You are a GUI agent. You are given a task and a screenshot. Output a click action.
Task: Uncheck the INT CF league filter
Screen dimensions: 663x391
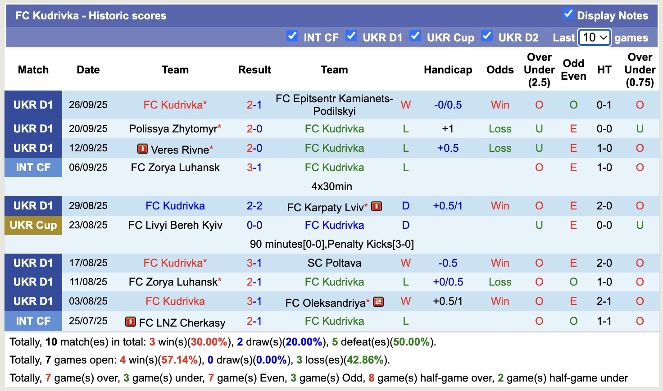[292, 36]
